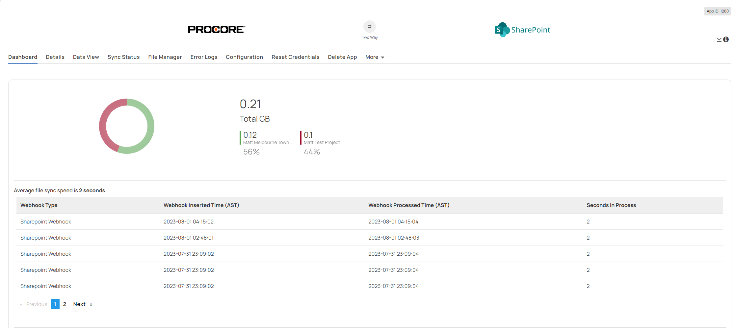
Task: Click the Webhook Inserted Time (AST) header
Action: point(201,205)
